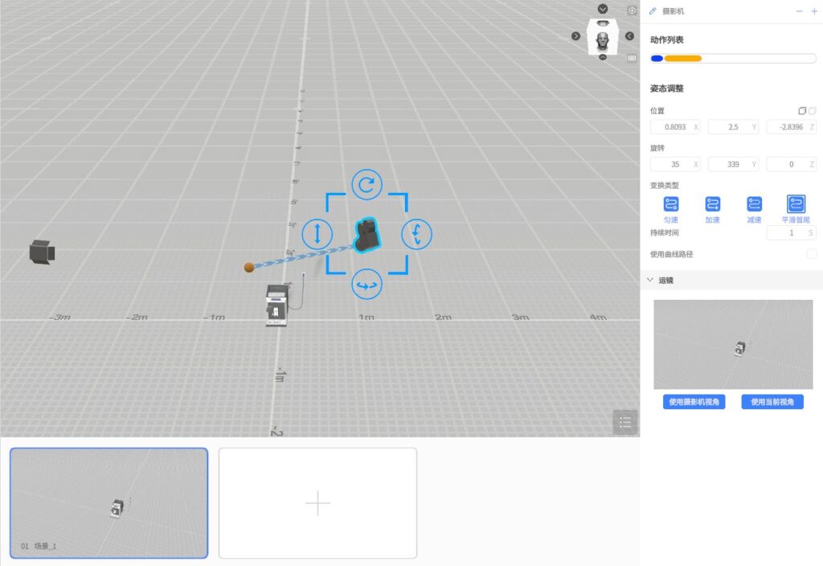Choose the 平滑首尾 transform type icon
Viewport: 823px width, 566px height.
pyautogui.click(x=796, y=204)
